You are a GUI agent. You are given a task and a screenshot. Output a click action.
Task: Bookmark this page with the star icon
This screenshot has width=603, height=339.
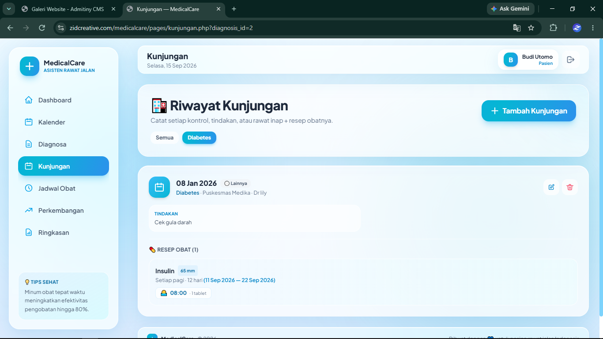click(x=531, y=28)
